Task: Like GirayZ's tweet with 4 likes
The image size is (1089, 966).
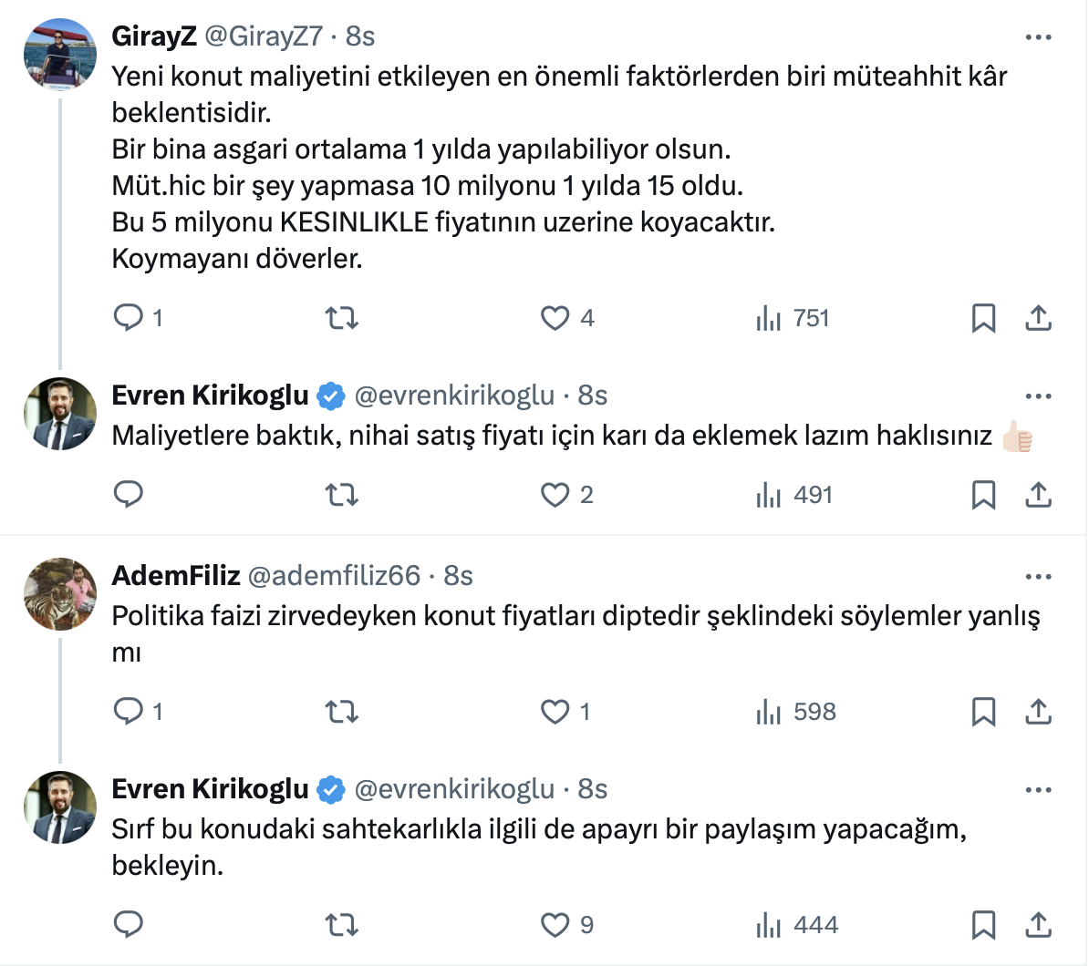Action: pos(555,318)
